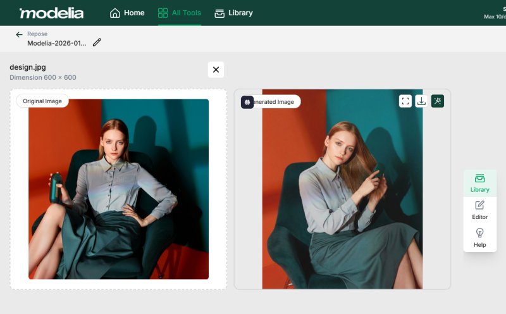
Task: Click the Modelia-2026-01... project name
Action: click(x=57, y=43)
